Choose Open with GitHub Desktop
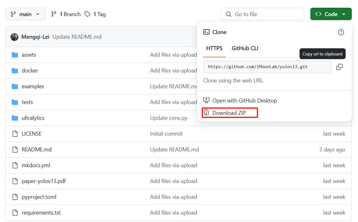 [244, 101]
